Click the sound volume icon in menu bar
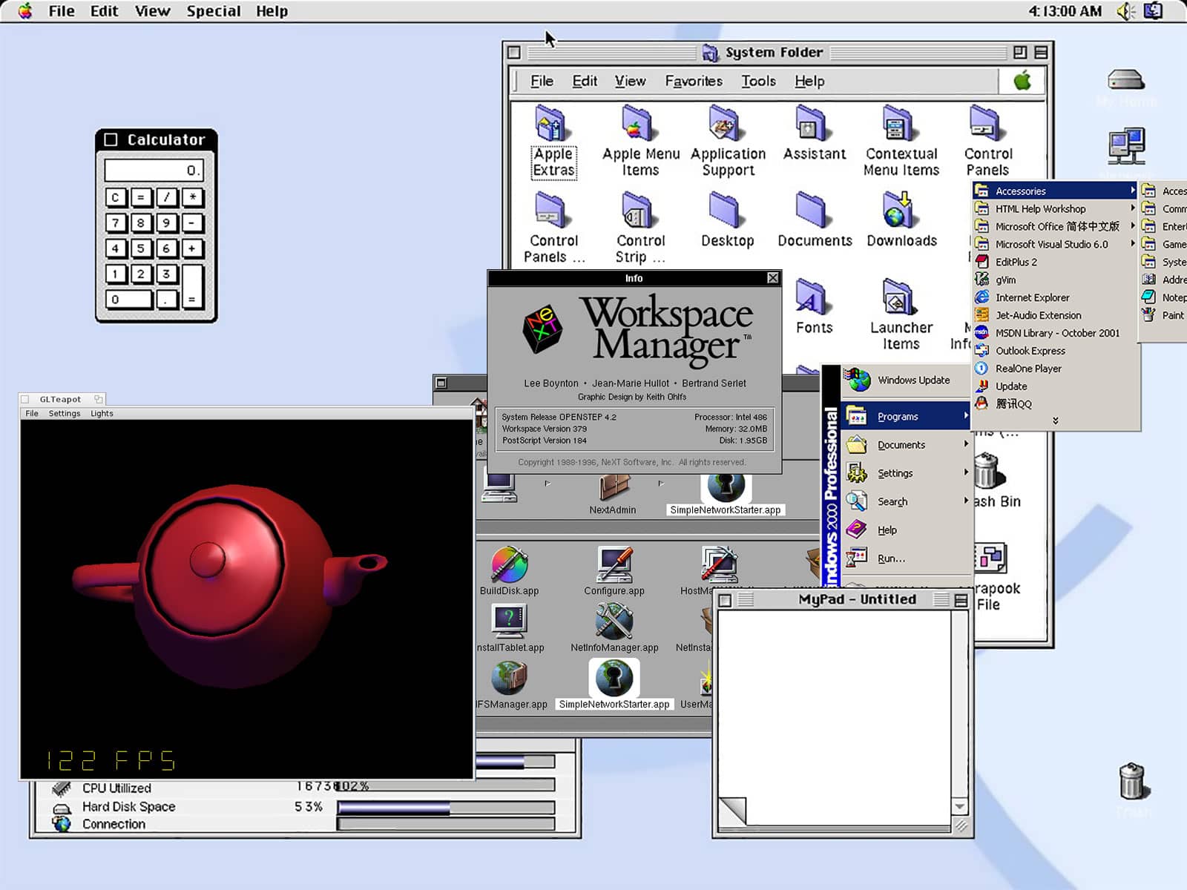Viewport: 1187px width, 890px height. pos(1126,11)
